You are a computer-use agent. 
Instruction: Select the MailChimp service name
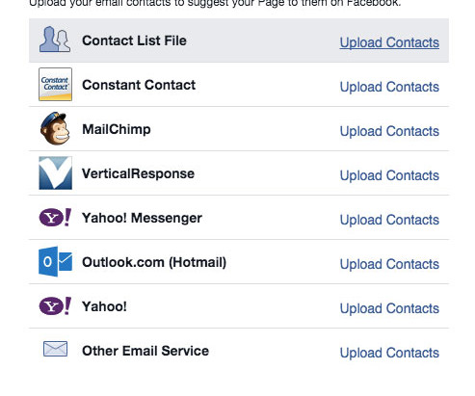pos(117,130)
